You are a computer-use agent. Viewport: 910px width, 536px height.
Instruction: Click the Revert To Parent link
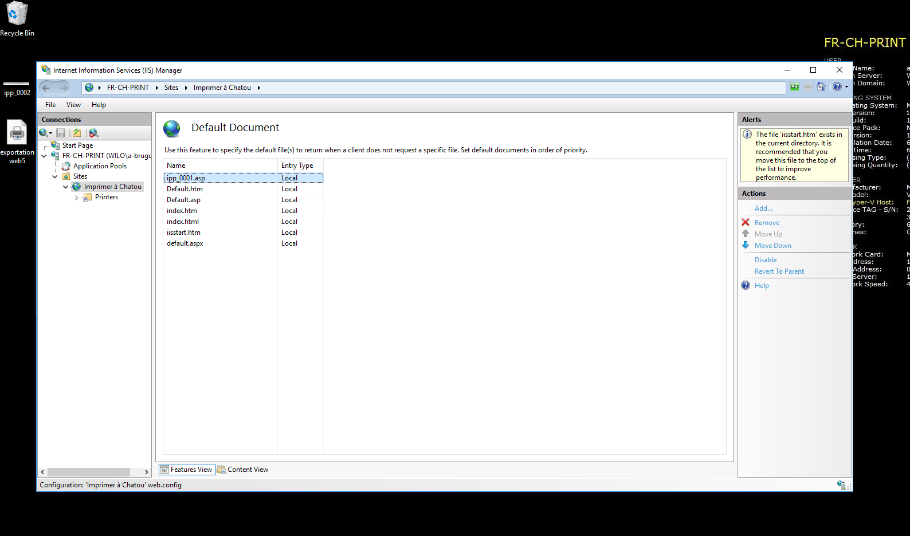[x=779, y=271]
